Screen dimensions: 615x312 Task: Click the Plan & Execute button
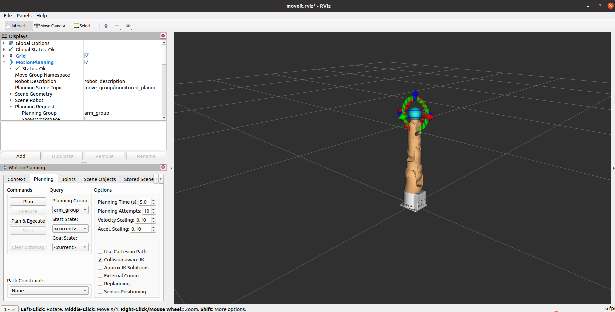(28, 221)
